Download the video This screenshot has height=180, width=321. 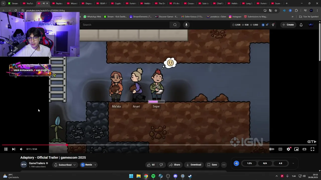194,165
